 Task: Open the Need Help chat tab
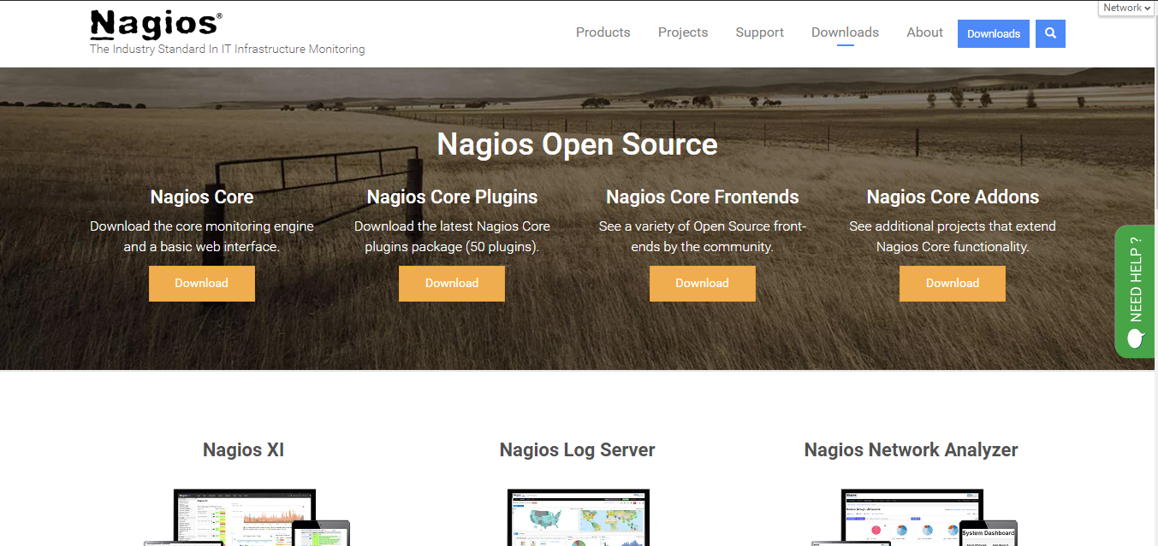[x=1135, y=291]
